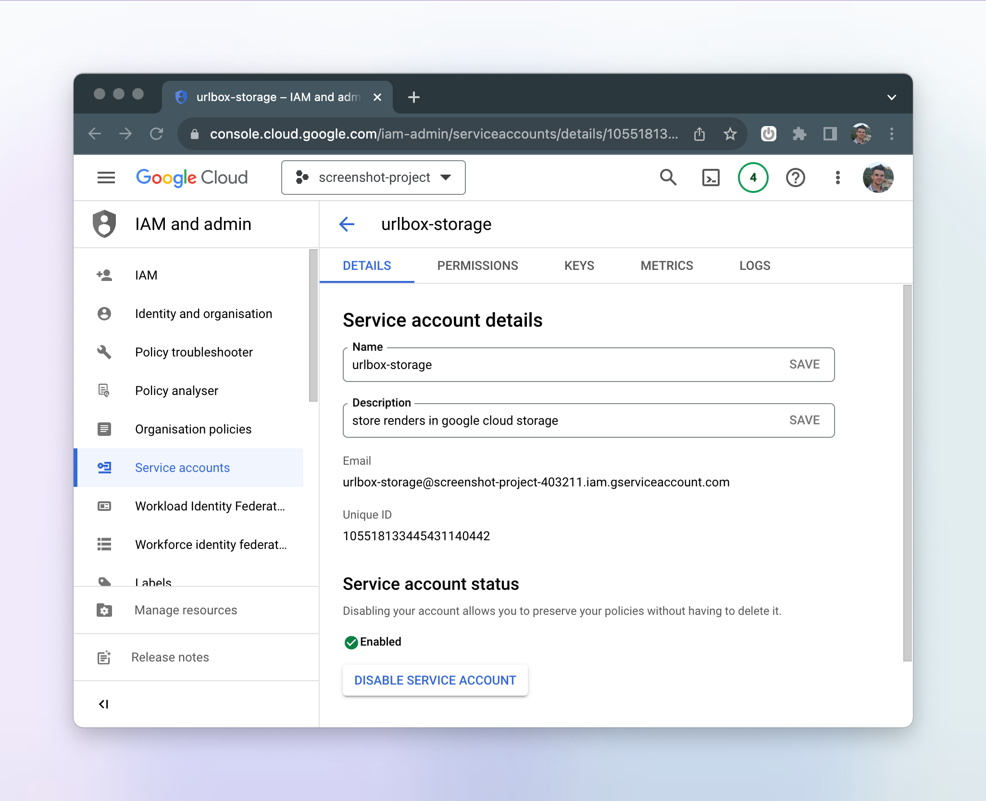Click DISABLE SERVICE ACCOUNT button
The image size is (986, 801).
pyautogui.click(x=435, y=680)
